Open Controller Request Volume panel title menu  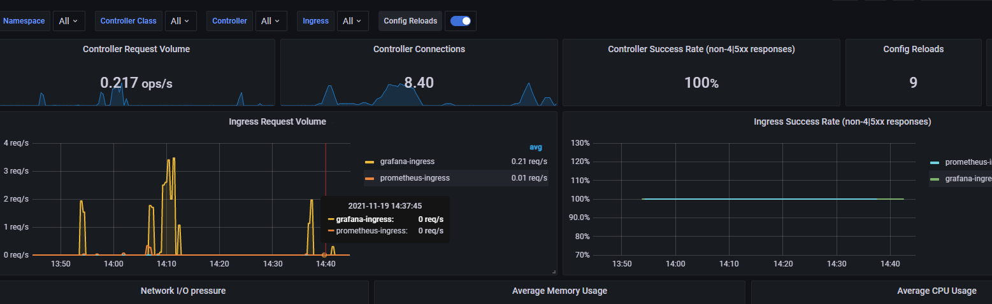coord(136,49)
